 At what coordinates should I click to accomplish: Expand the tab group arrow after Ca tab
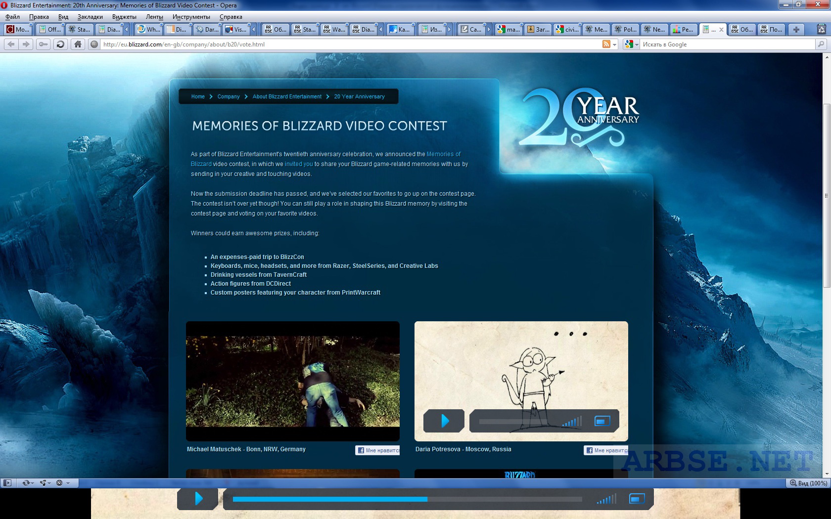(x=489, y=30)
